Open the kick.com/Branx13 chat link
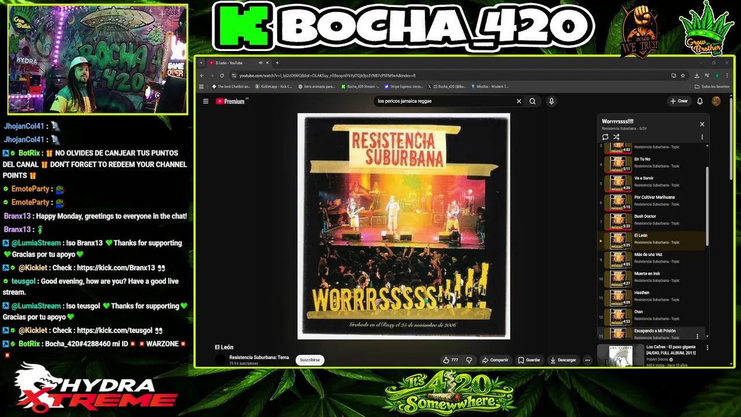This screenshot has height=417, width=741. pyautogui.click(x=116, y=268)
